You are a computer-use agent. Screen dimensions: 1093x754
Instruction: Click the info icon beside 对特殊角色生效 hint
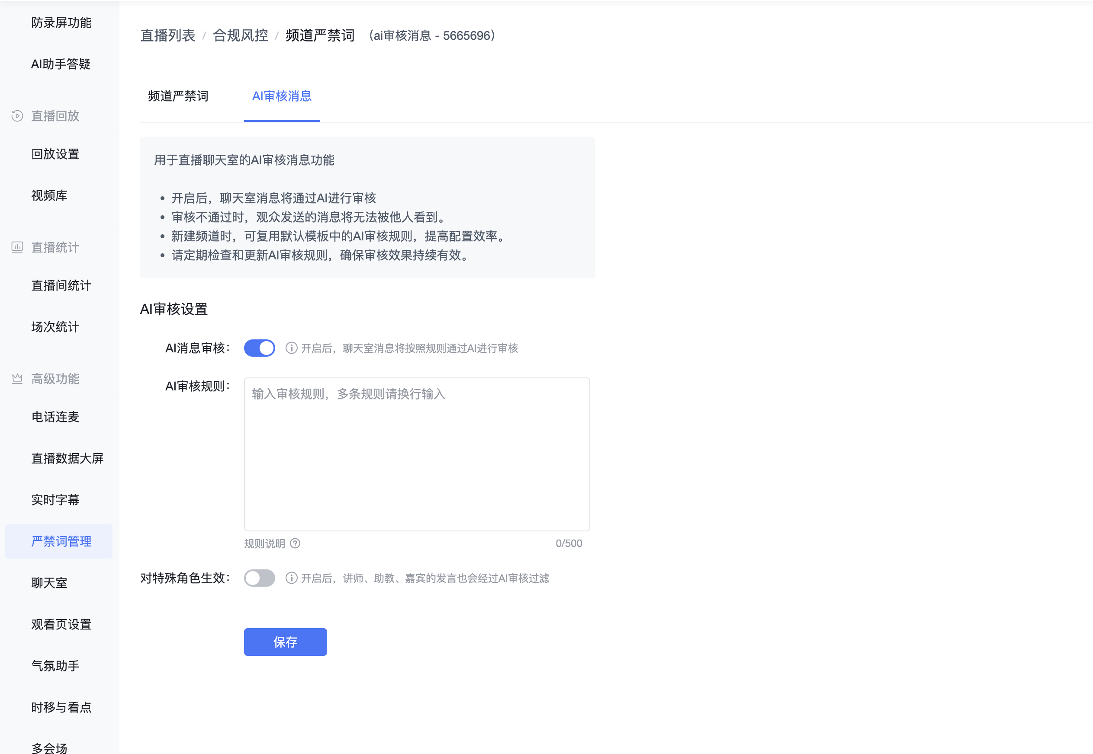292,578
